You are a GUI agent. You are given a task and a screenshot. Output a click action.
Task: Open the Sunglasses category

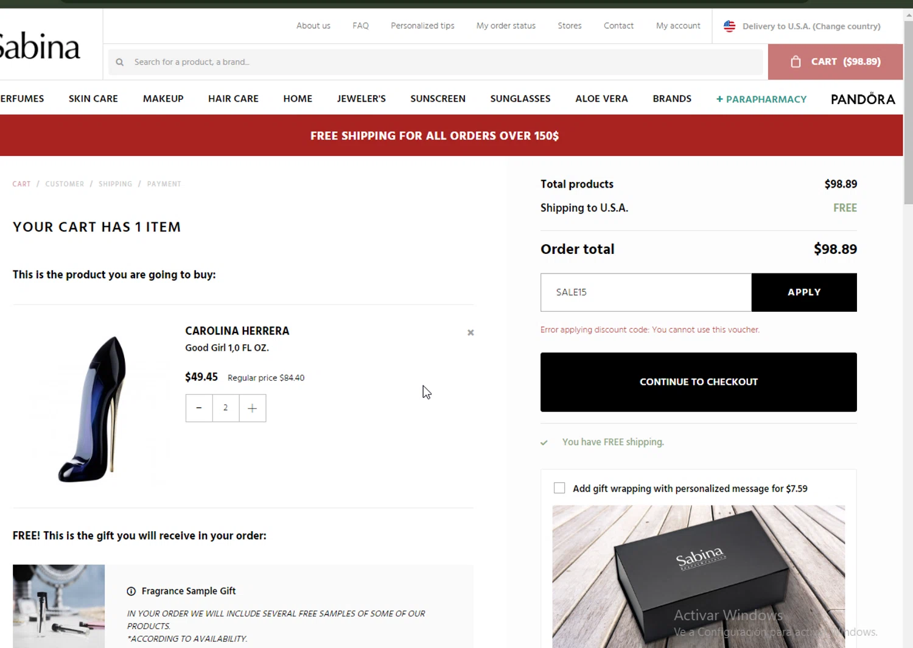pos(520,99)
